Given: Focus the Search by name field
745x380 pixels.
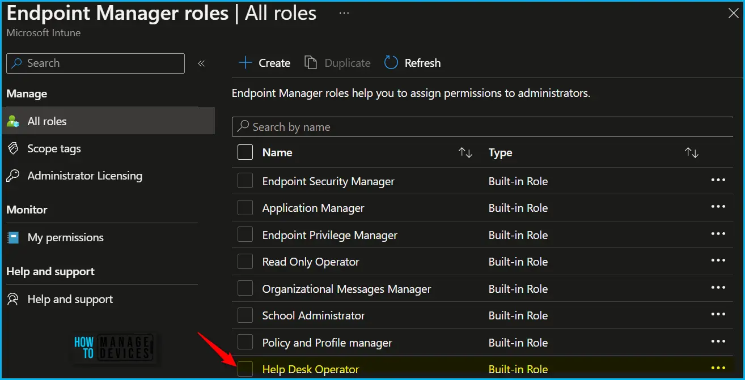Looking at the screenshot, I should click(x=482, y=127).
